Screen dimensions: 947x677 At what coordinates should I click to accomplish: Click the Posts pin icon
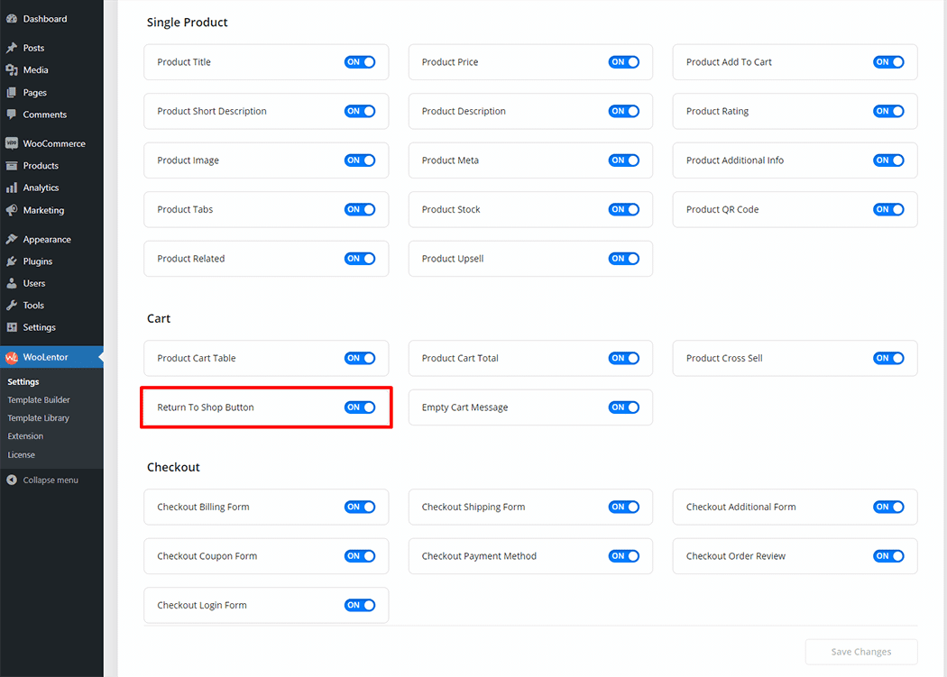(12, 48)
